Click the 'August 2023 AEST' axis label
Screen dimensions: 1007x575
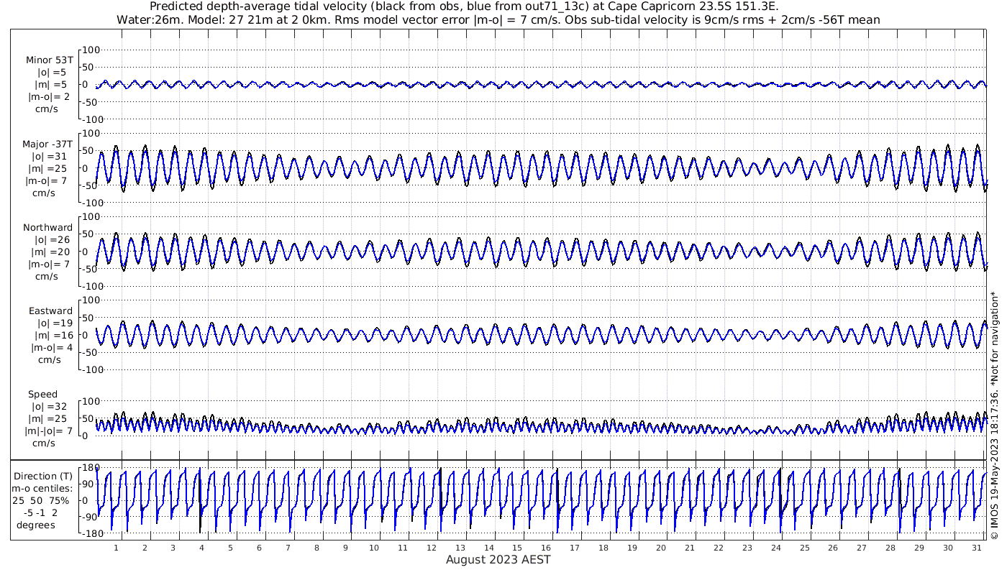498,559
